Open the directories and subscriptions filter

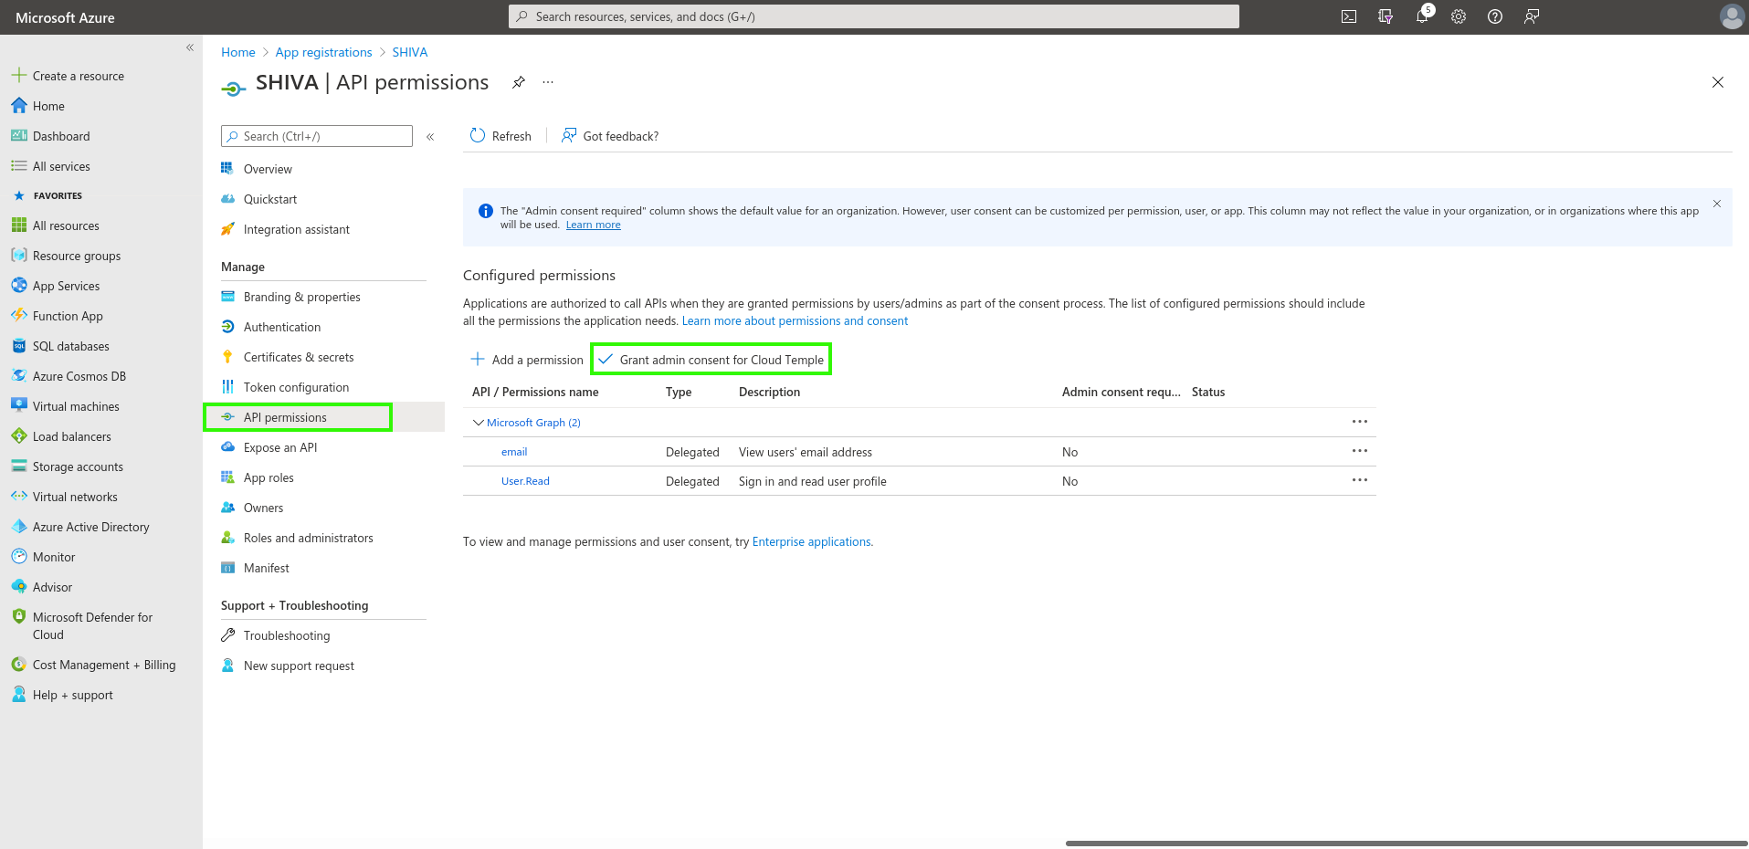point(1386,16)
